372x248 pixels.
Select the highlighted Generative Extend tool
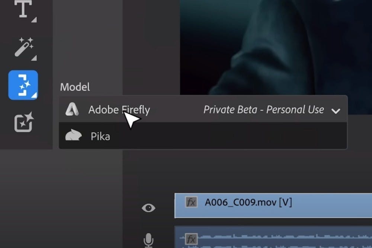pos(23,85)
